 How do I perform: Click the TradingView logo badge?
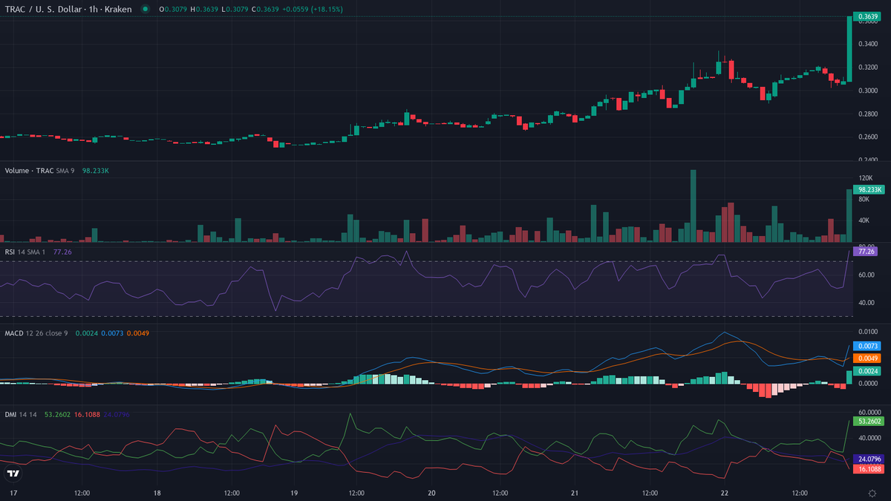click(13, 474)
